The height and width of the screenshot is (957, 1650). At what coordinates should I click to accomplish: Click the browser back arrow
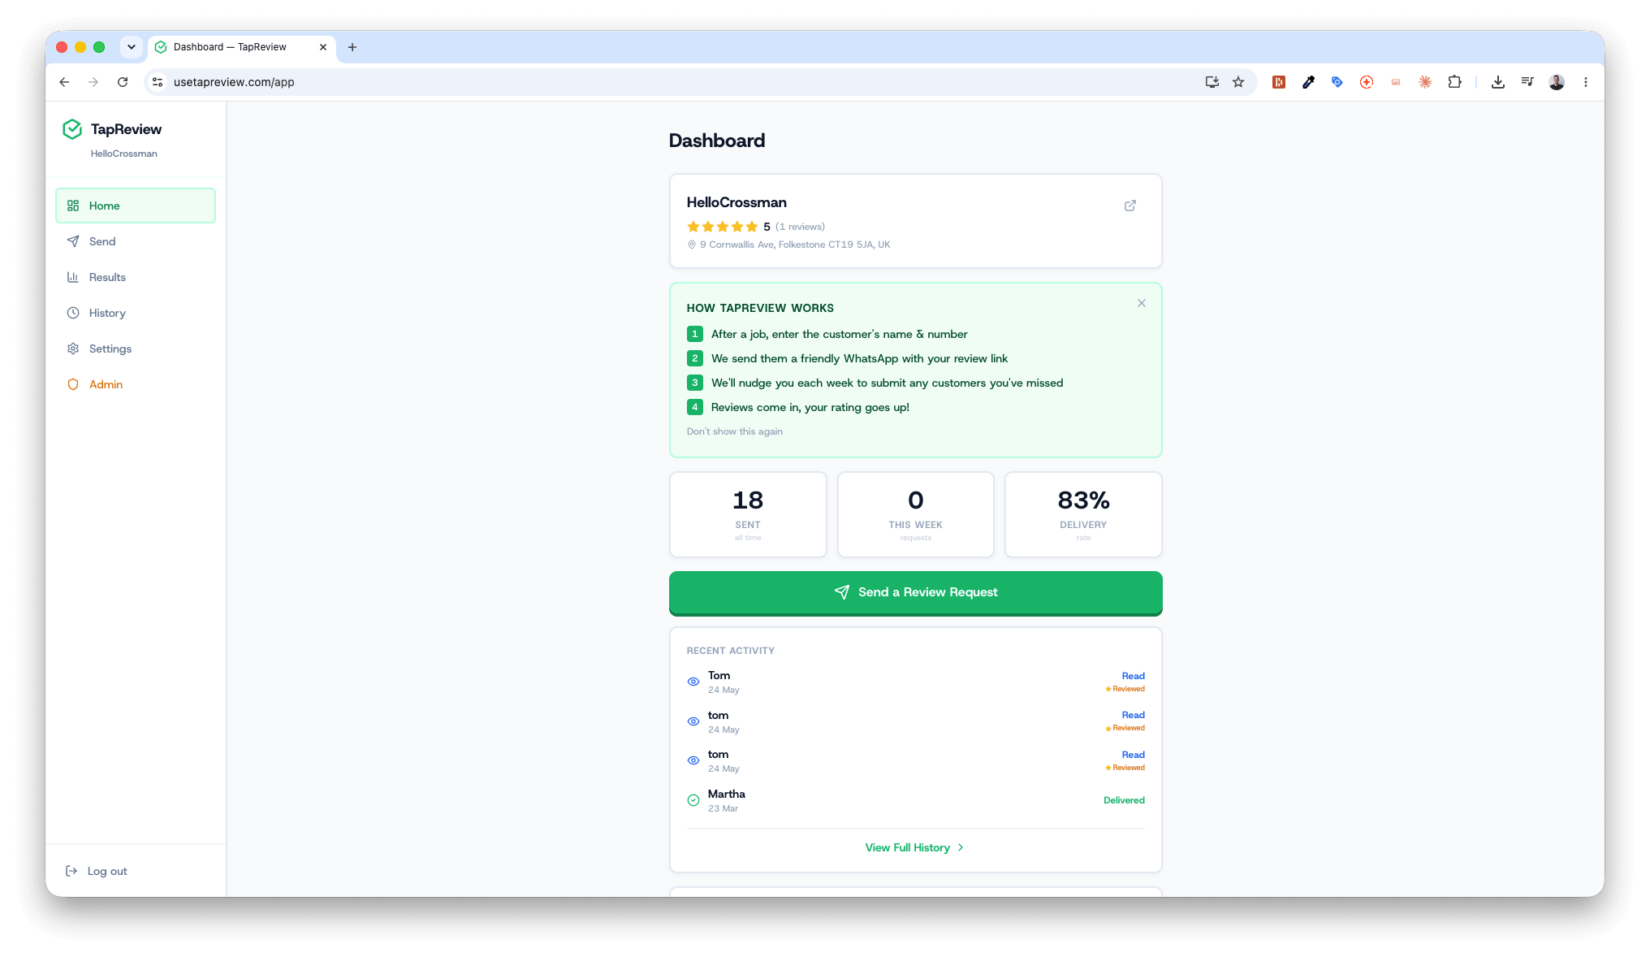click(64, 82)
